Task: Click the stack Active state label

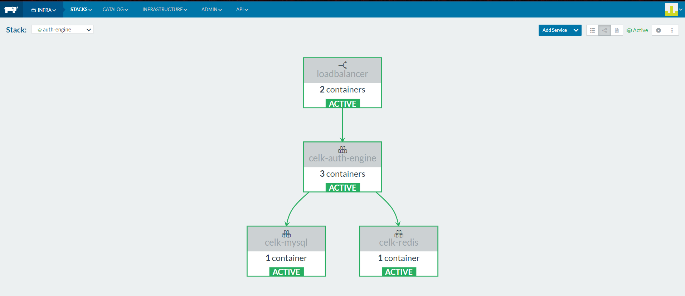Action: [637, 30]
